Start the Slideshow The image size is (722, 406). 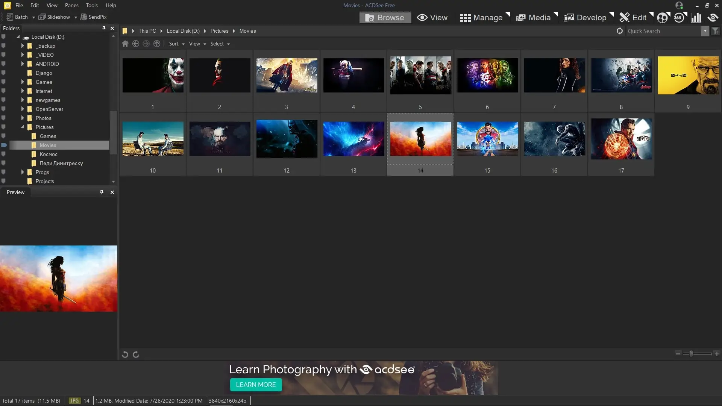point(55,17)
